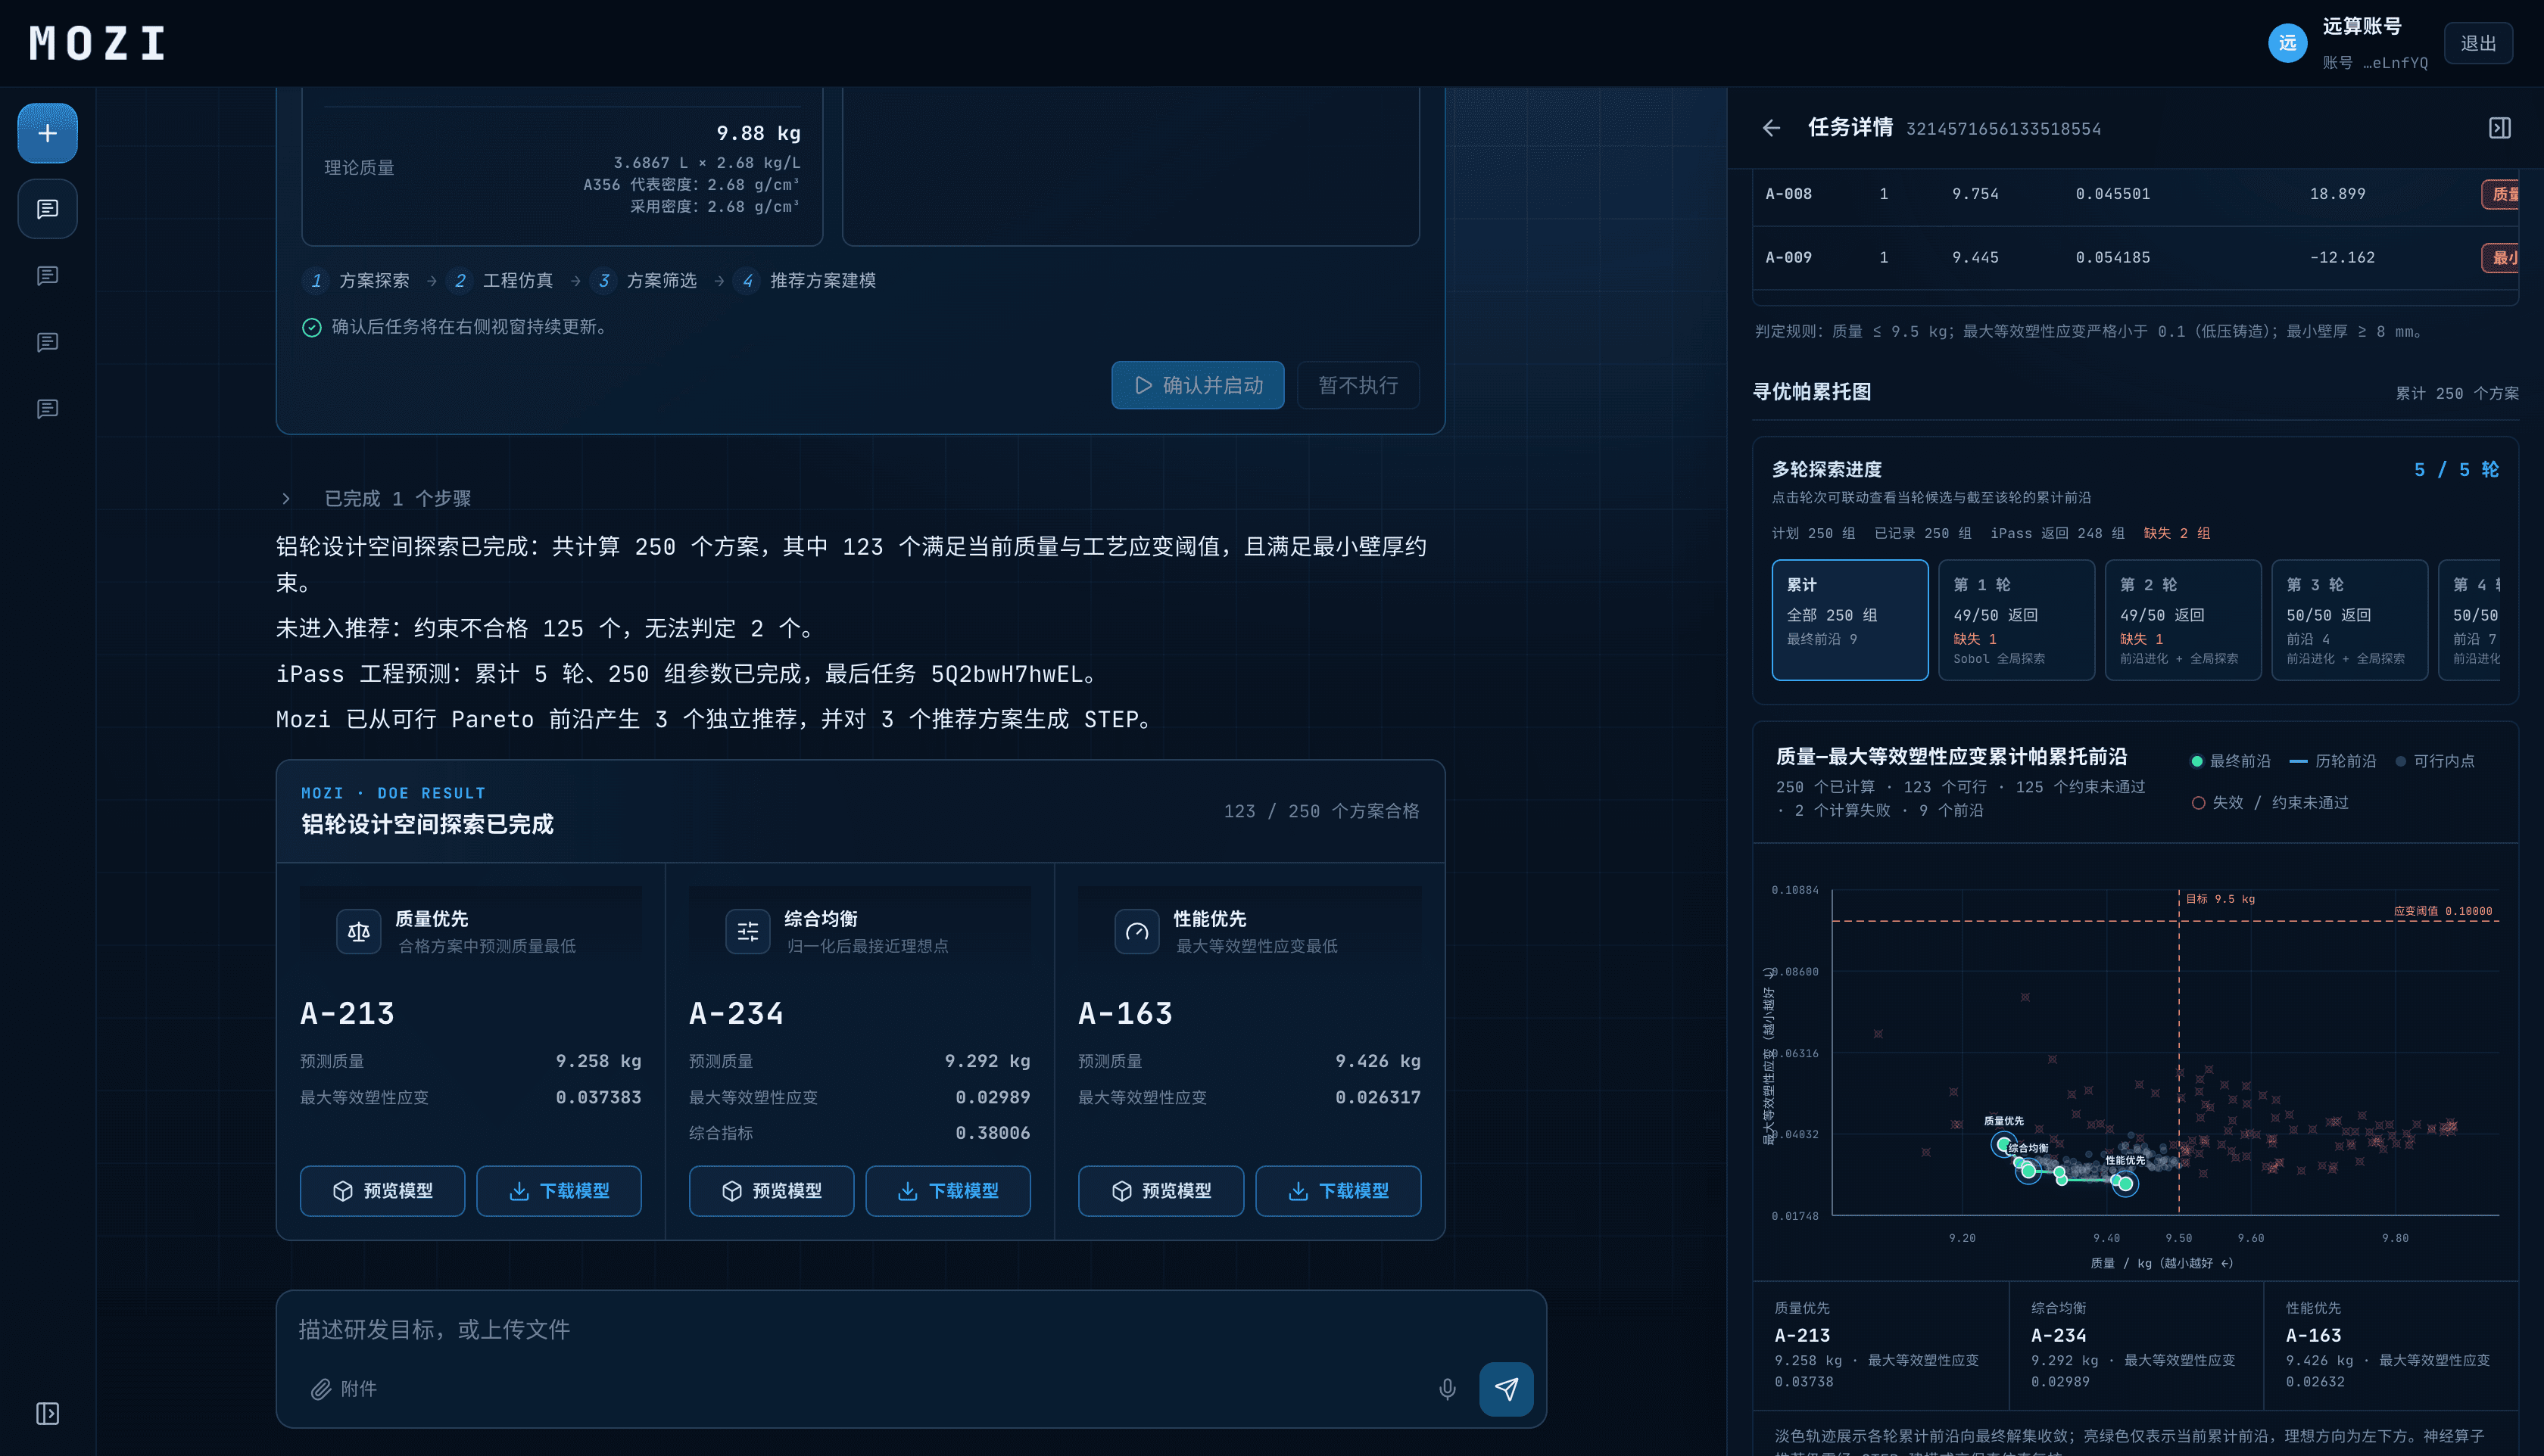Collapse the task detail panel icon
Screen dimensions: 2544x1456
2499,128
